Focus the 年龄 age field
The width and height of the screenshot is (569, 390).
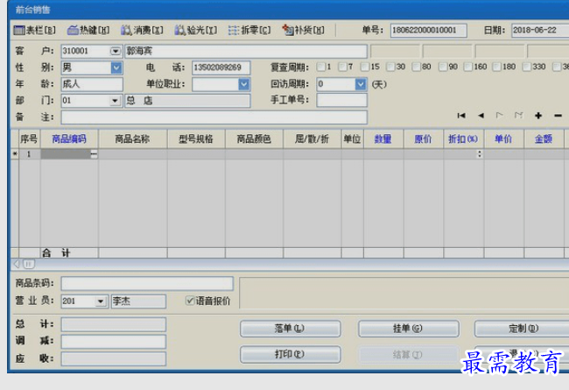click(92, 84)
